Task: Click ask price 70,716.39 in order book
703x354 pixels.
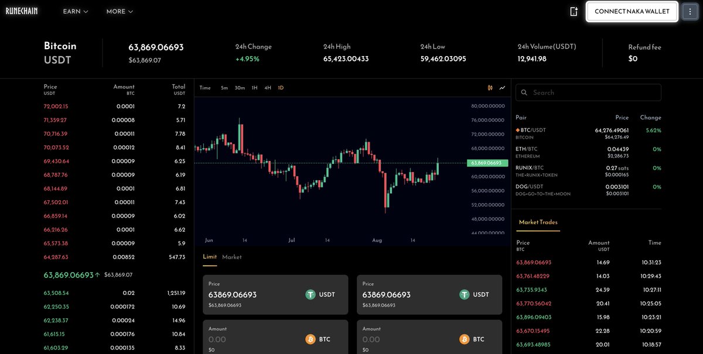Action: coord(56,134)
